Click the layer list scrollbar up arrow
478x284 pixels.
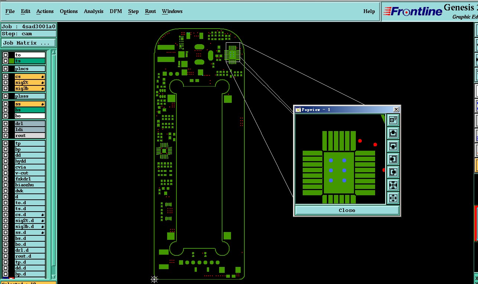click(x=53, y=53)
